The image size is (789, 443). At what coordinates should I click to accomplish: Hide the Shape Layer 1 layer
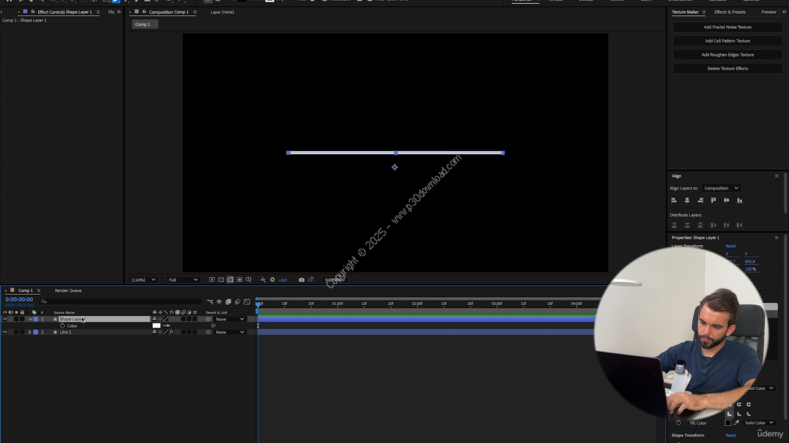click(x=5, y=319)
